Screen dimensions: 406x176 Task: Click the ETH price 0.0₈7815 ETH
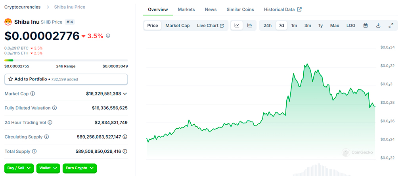(x=16, y=53)
